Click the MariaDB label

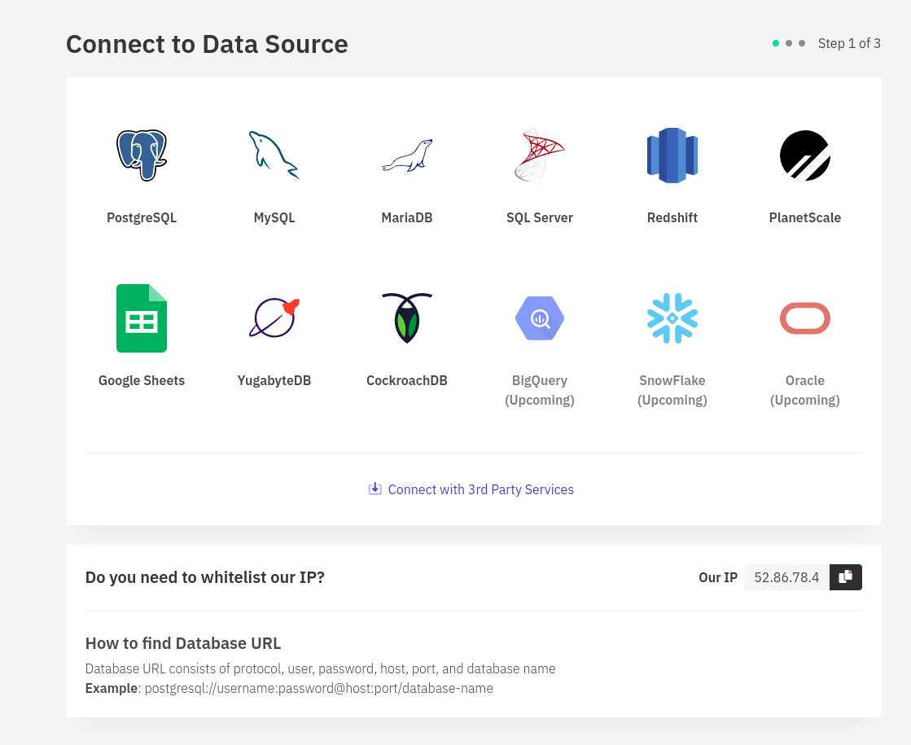point(407,217)
